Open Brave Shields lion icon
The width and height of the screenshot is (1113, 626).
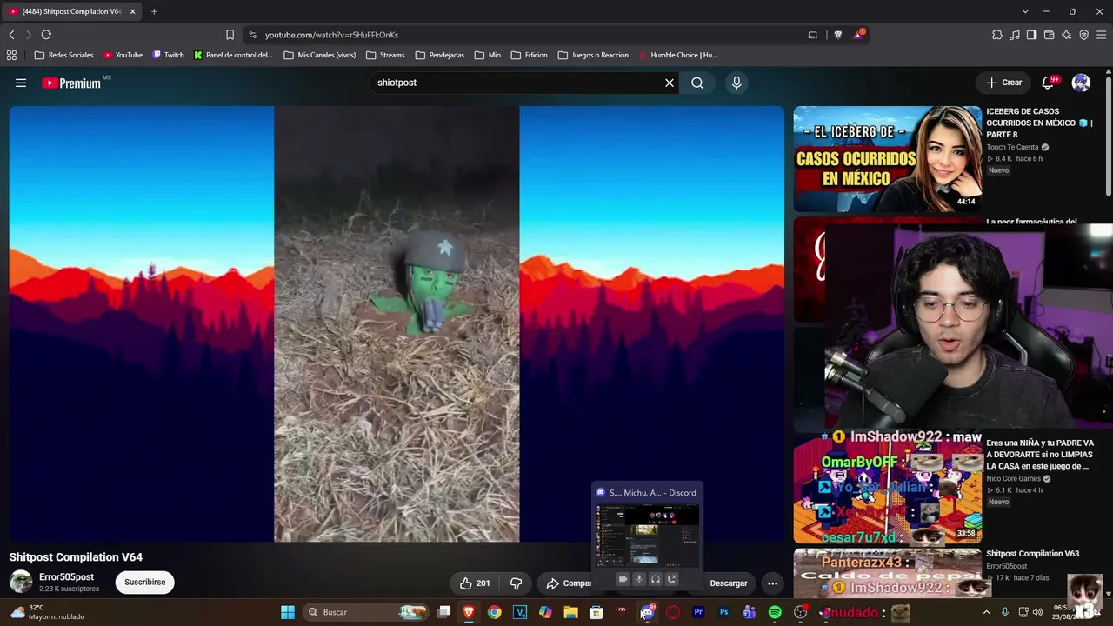(x=838, y=35)
